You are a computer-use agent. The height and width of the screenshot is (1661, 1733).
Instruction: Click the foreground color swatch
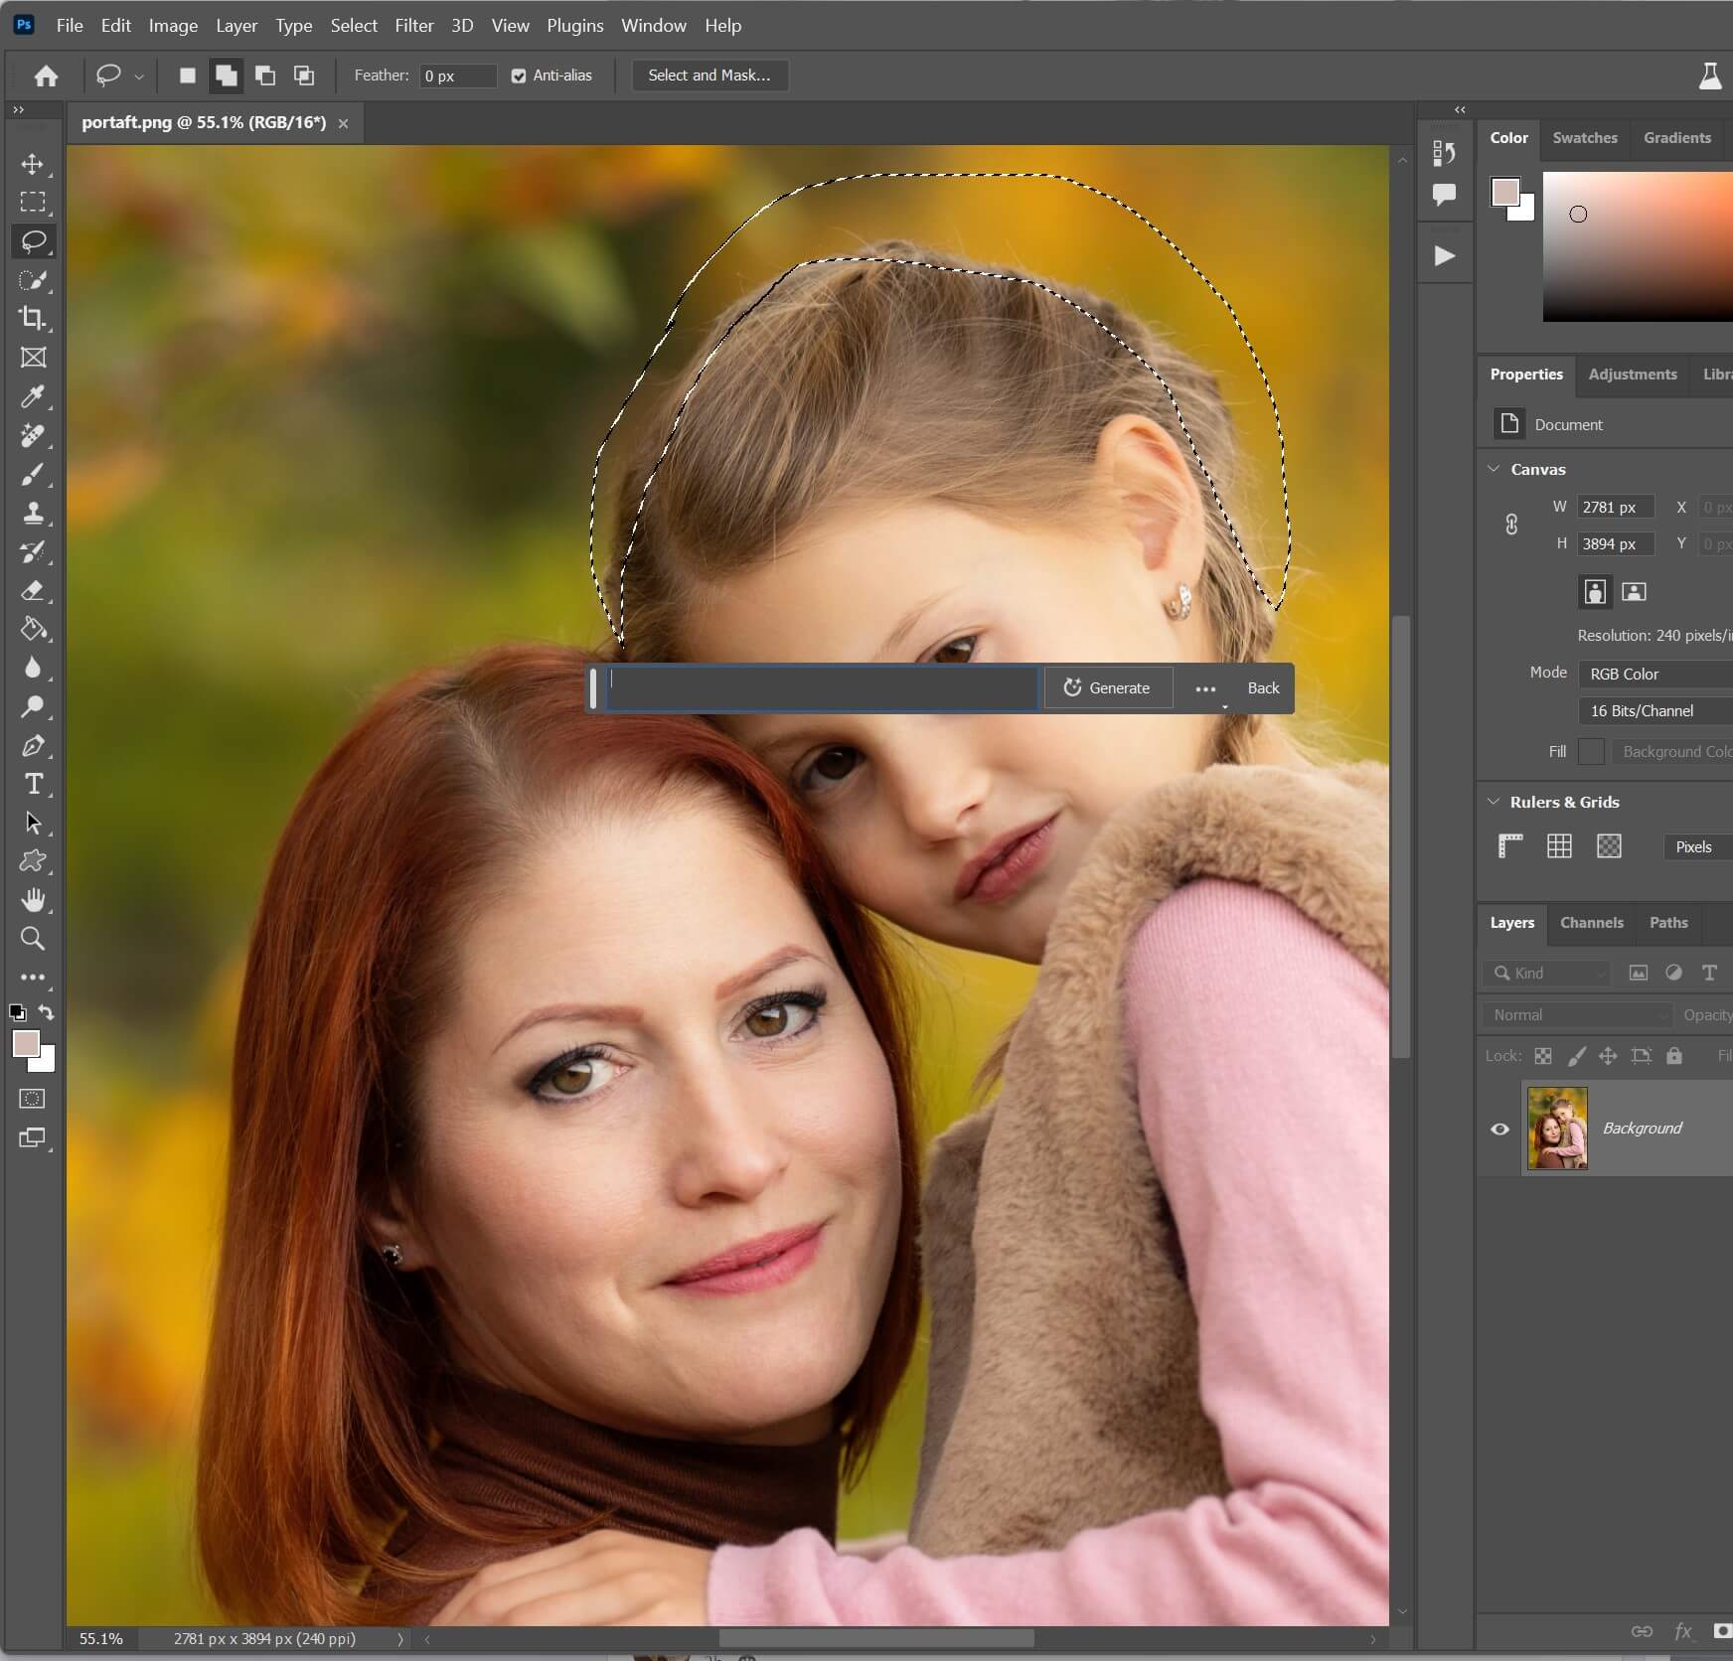point(28,1045)
